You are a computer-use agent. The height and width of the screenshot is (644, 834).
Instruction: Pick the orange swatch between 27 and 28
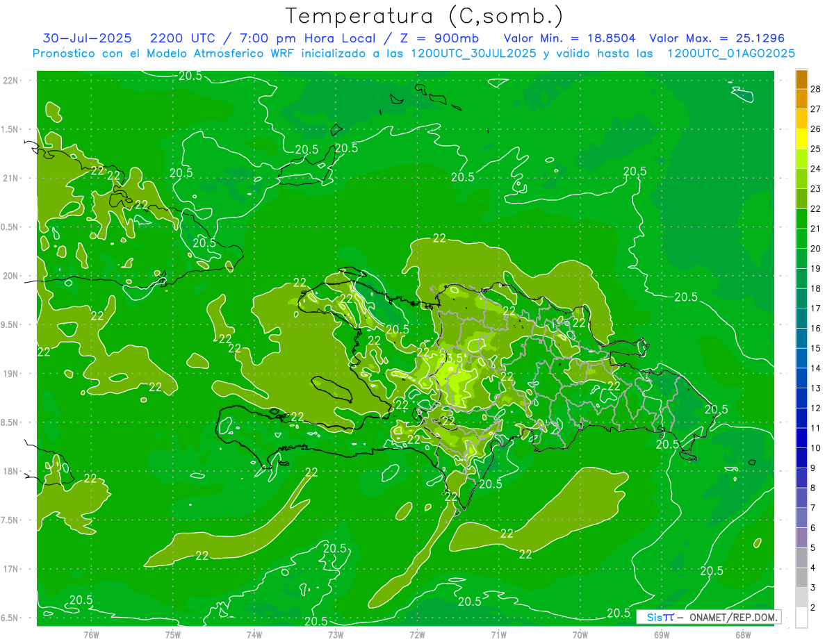(x=802, y=99)
